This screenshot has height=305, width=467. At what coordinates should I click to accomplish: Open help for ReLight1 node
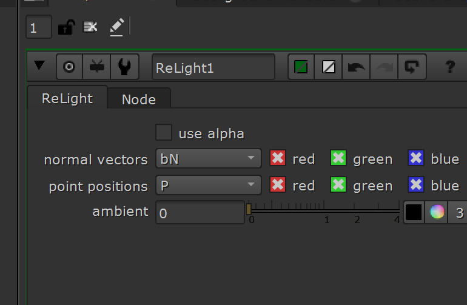[x=450, y=67]
